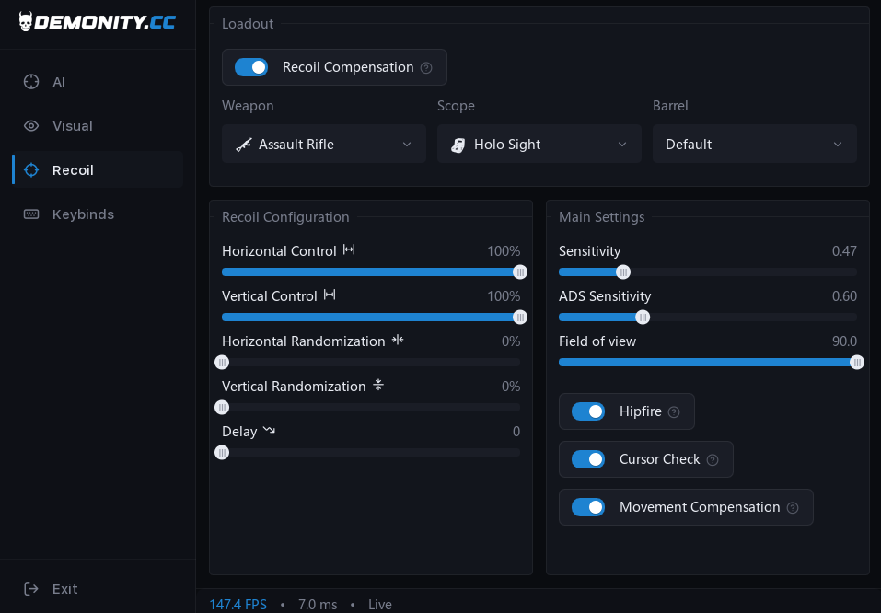Click the Vertical Randomization icon

(x=378, y=385)
